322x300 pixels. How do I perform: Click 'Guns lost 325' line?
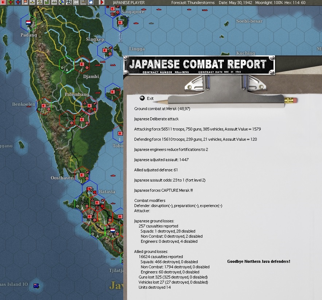(173, 277)
